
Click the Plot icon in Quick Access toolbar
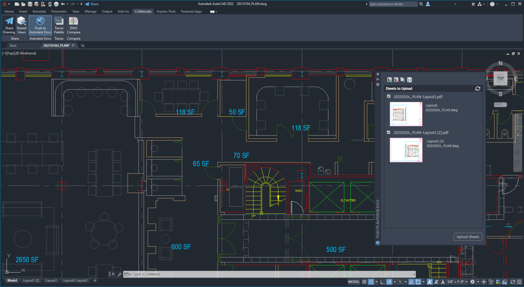coord(56,4)
